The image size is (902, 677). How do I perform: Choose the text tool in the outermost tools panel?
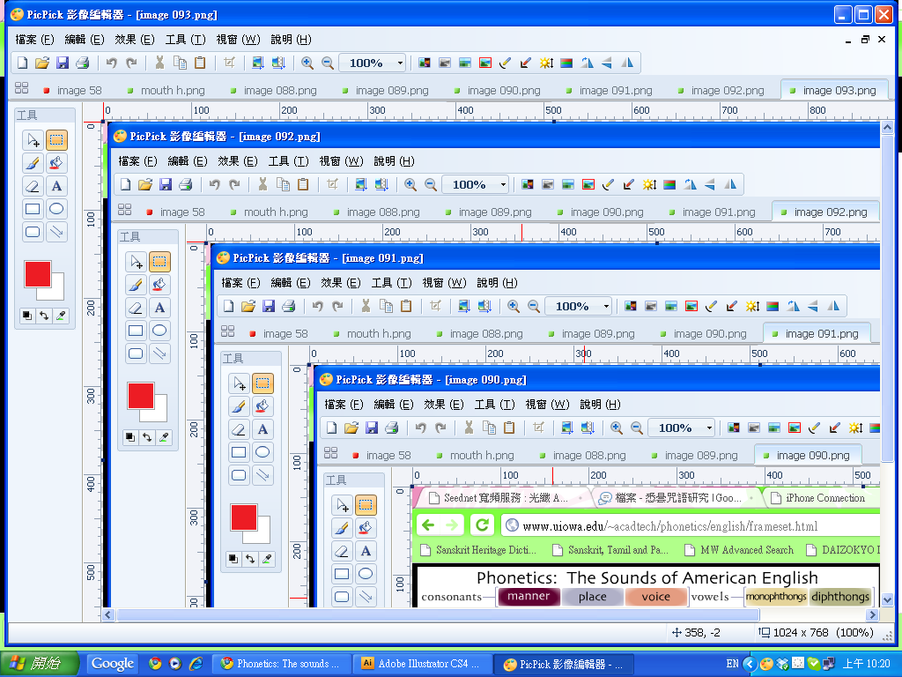(x=56, y=186)
